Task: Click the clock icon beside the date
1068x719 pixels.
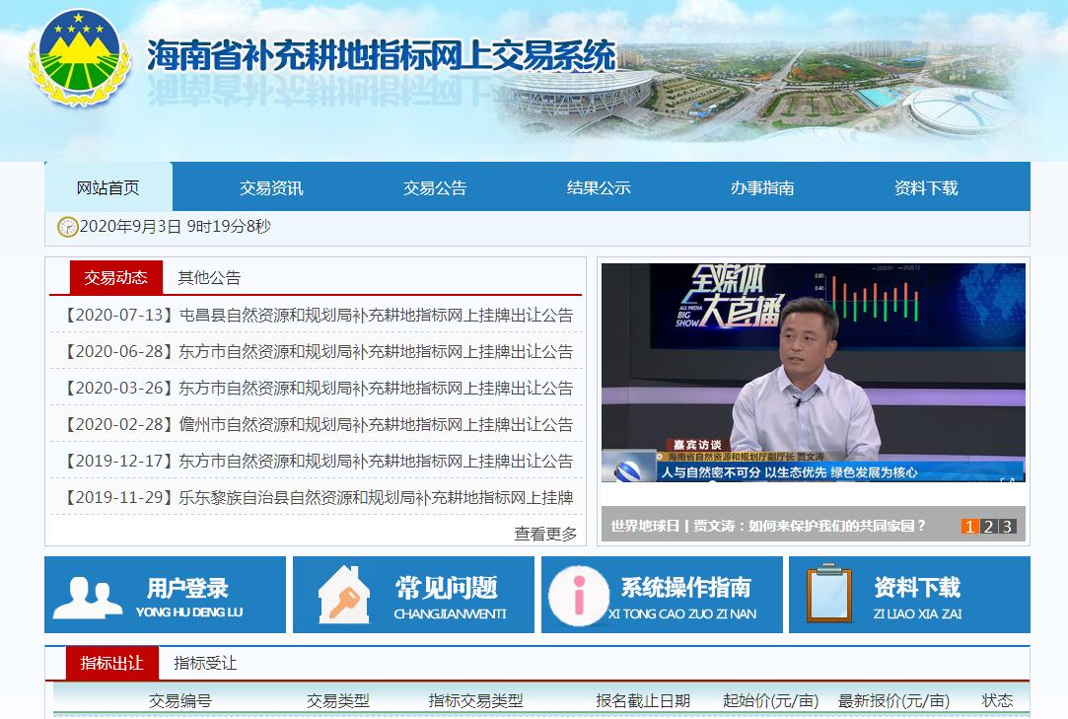Action: click(67, 227)
